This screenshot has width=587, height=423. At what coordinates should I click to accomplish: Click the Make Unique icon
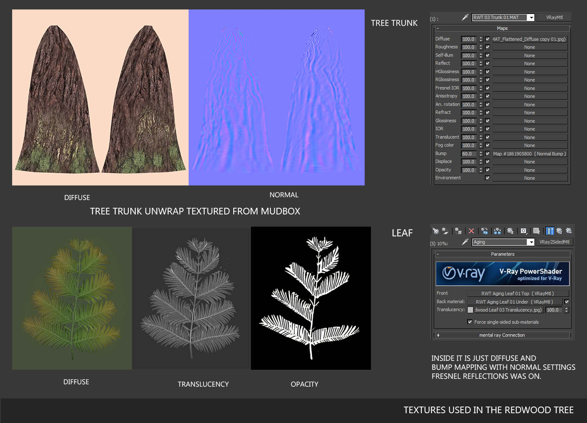(x=497, y=231)
